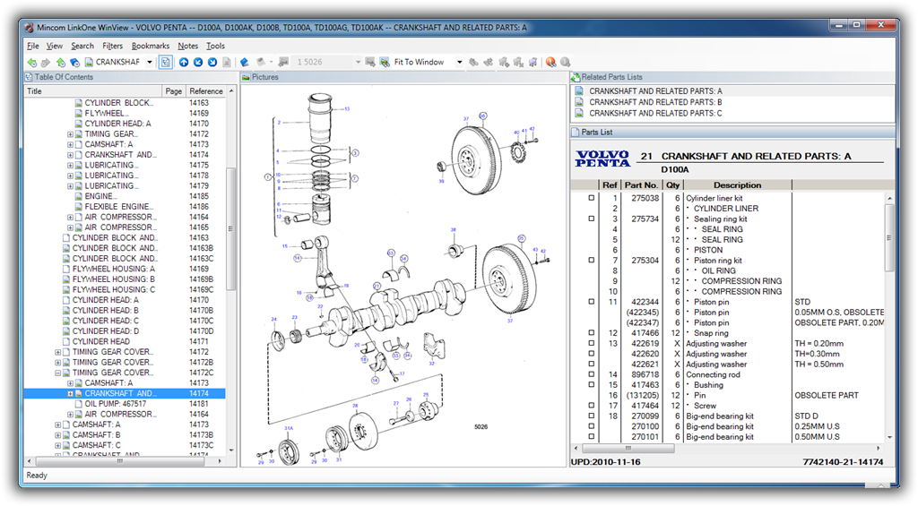
Task: Click the blue up-arrow page navigation icon
Action: coord(184,62)
